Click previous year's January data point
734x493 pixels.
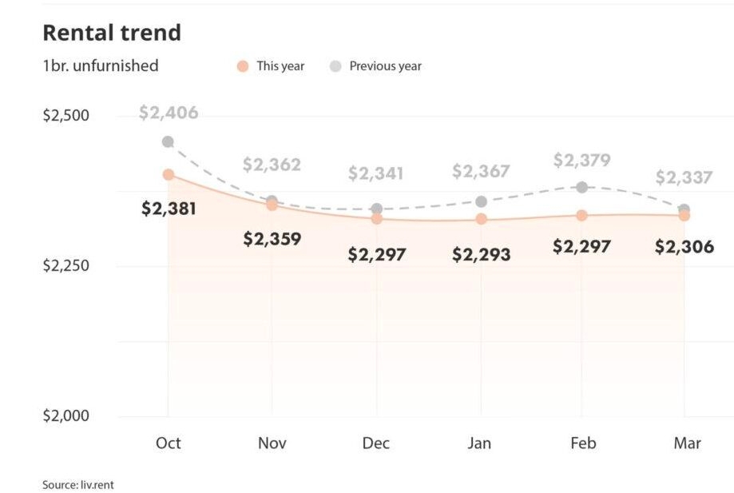(x=481, y=201)
